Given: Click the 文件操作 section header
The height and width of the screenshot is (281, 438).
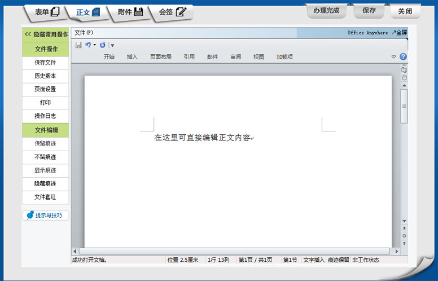Looking at the screenshot, I should (x=46, y=49).
